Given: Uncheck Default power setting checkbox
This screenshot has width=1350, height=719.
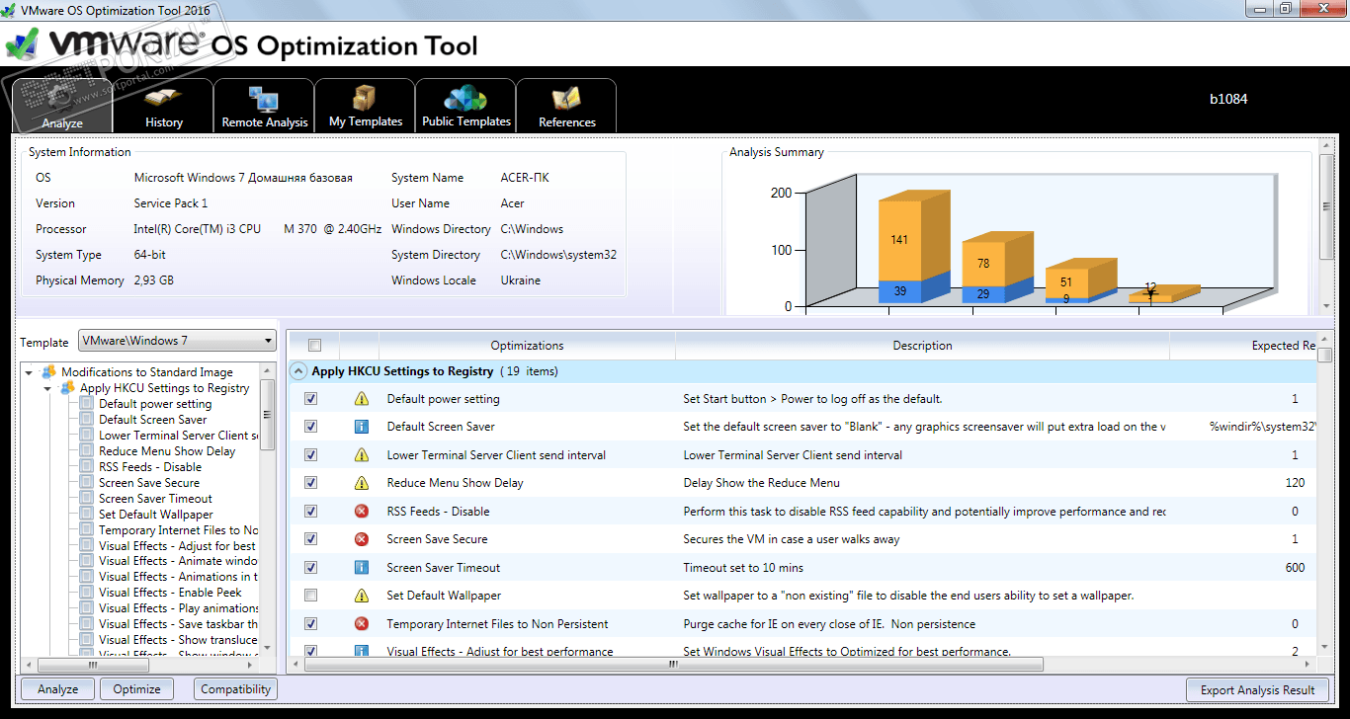Looking at the screenshot, I should point(311,399).
